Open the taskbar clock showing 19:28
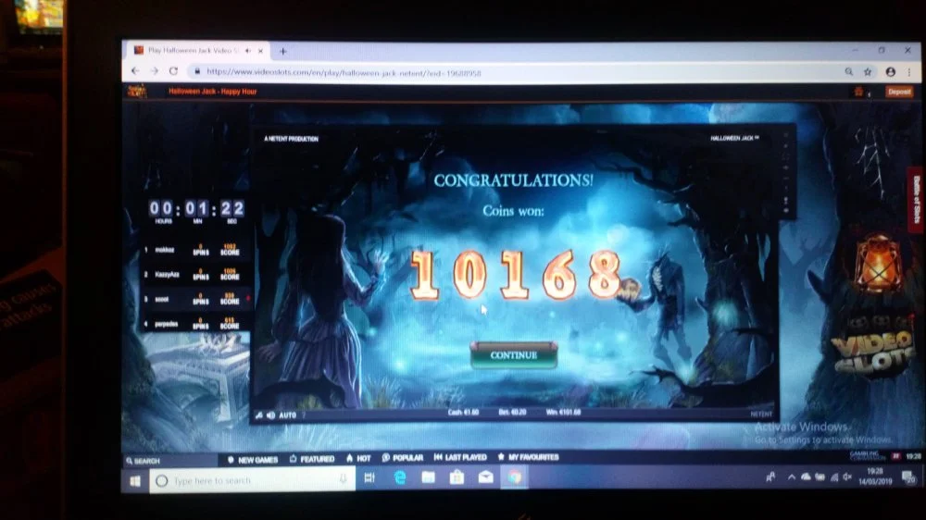This screenshot has height=520, width=926. pos(875,477)
